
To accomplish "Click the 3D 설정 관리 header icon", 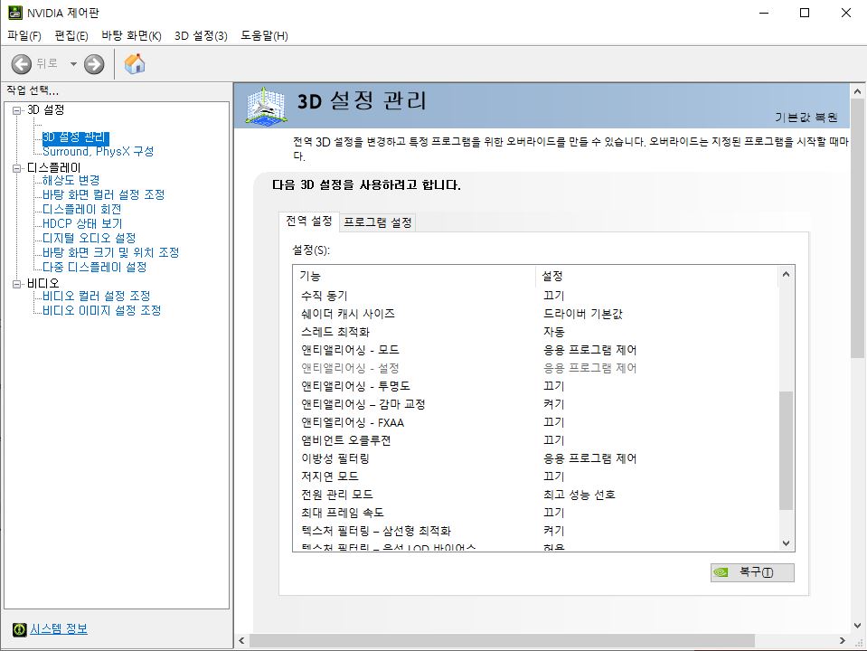I will 267,105.
